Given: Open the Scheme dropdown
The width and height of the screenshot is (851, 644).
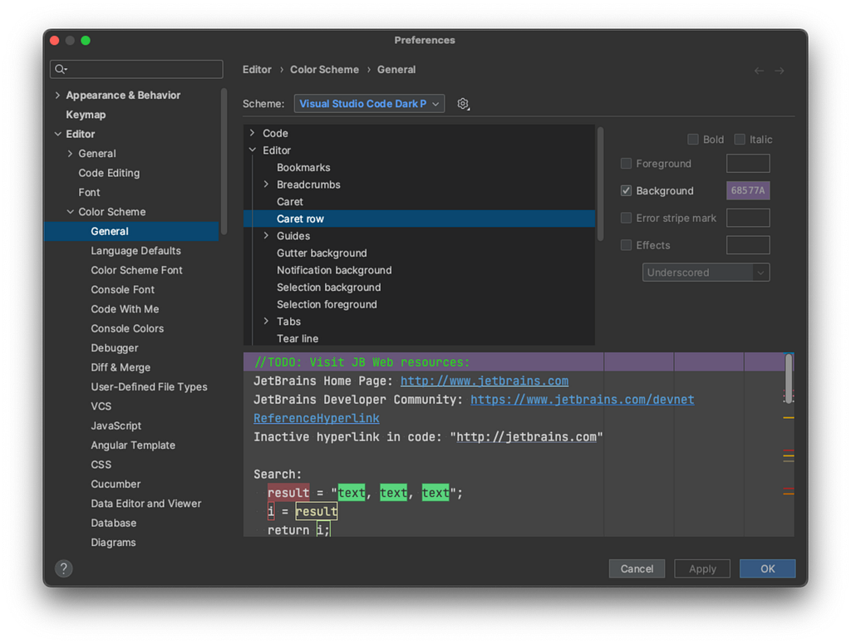Looking at the screenshot, I should [369, 104].
